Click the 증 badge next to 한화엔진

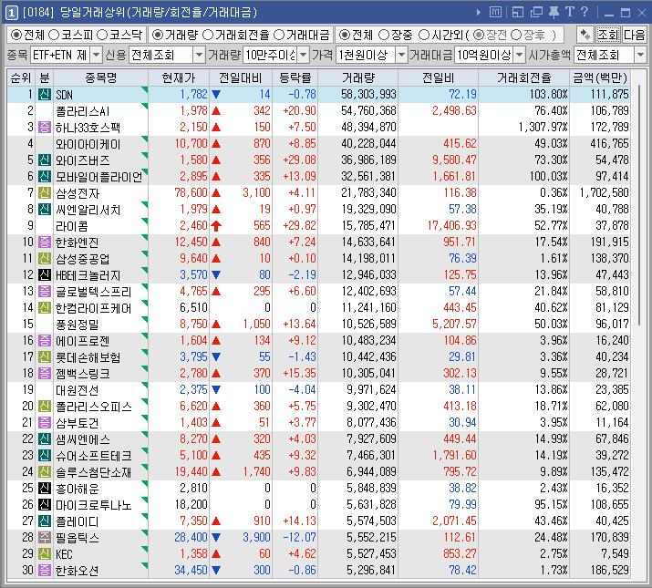click(45, 242)
